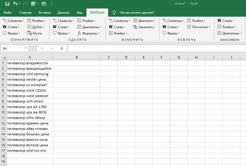Select column B header

(x=77, y=57)
